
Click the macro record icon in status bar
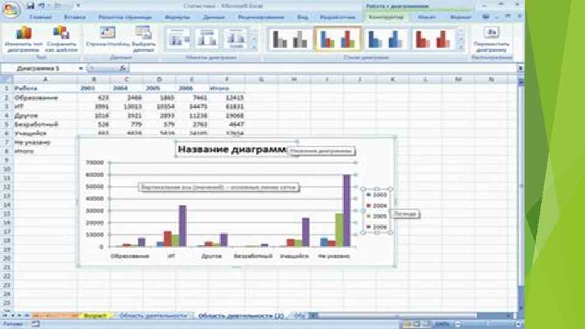click(35, 324)
